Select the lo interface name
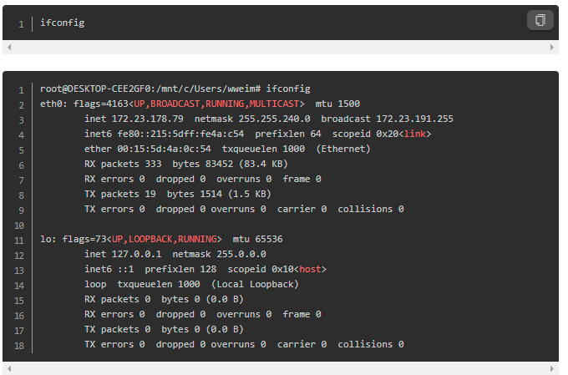The width and height of the screenshot is (568, 375). point(45,239)
